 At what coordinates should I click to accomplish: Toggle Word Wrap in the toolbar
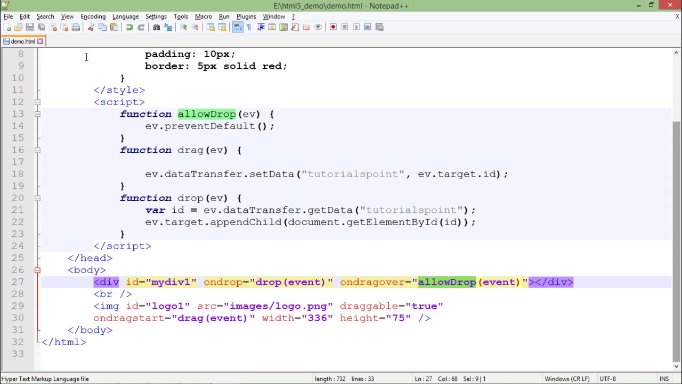tap(238, 27)
